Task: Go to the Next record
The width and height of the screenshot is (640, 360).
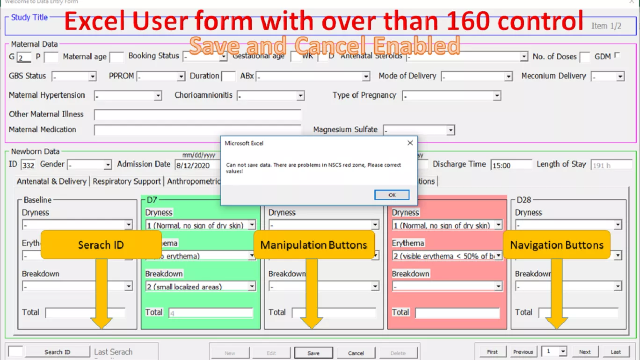Action: tap(585, 352)
